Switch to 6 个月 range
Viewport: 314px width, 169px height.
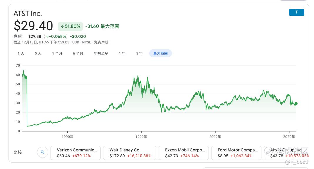78,53
